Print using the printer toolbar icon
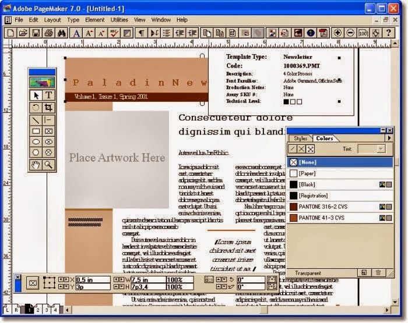This screenshot has height=323, width=408. [48, 33]
